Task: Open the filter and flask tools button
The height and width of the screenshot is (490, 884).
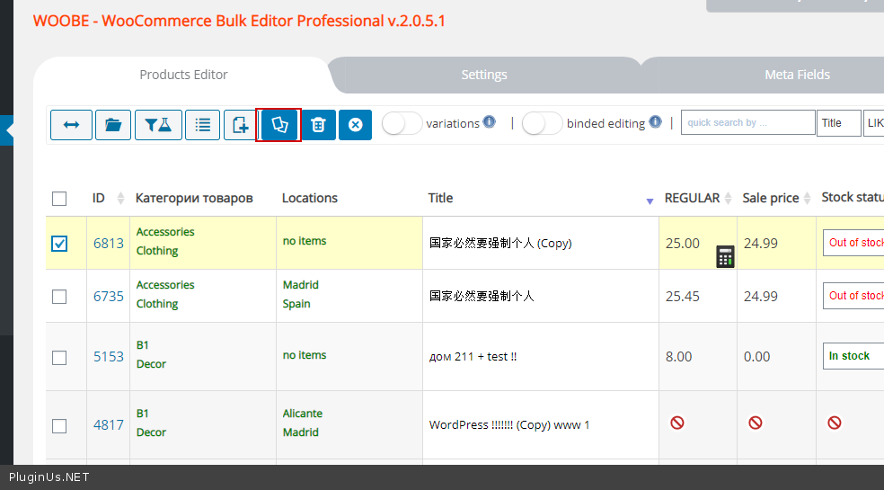Action: click(158, 125)
